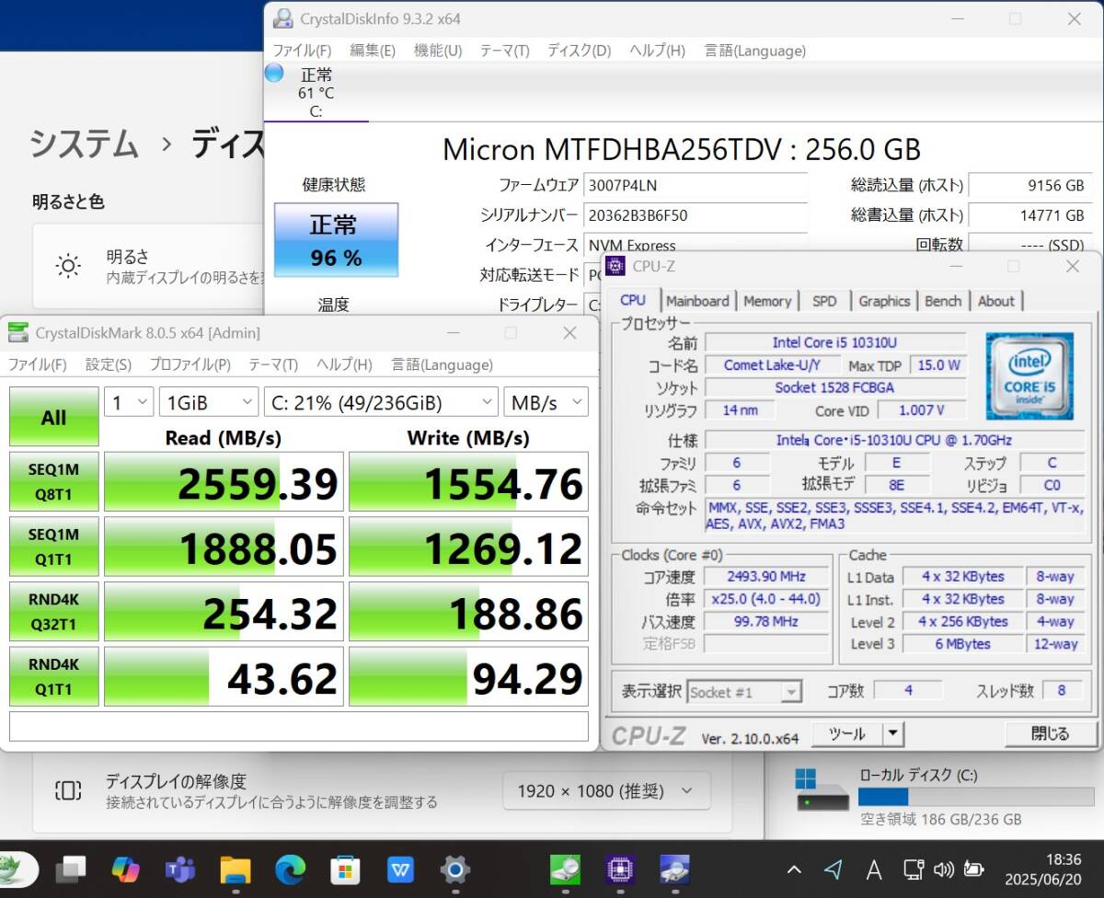Launch Microsoft Edge from the taskbar
This screenshot has height=898, width=1104.
click(x=290, y=869)
